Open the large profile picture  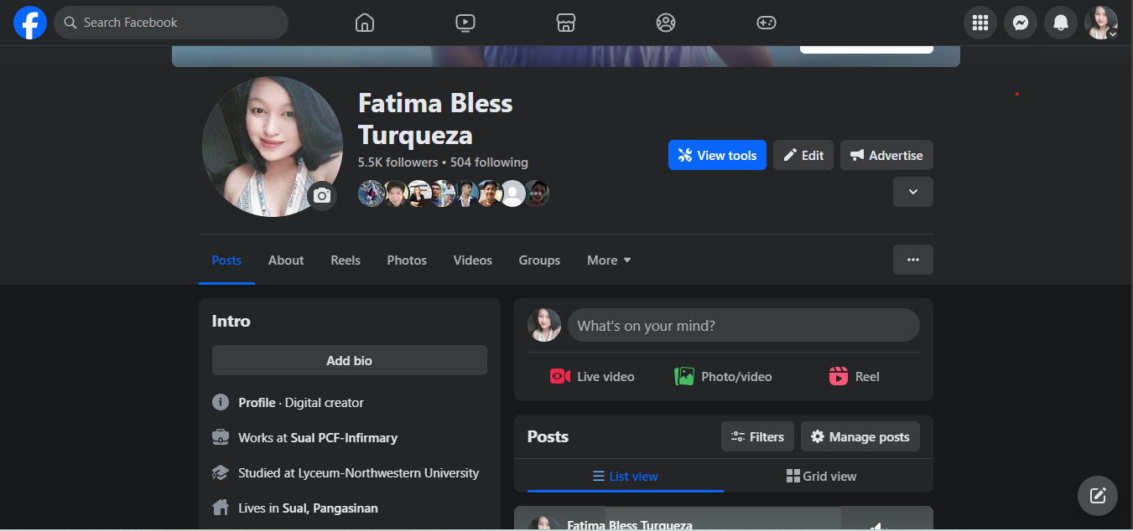pyautogui.click(x=273, y=147)
